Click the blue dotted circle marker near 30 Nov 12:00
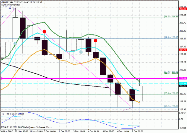187x133 pixels. (15, 44)
